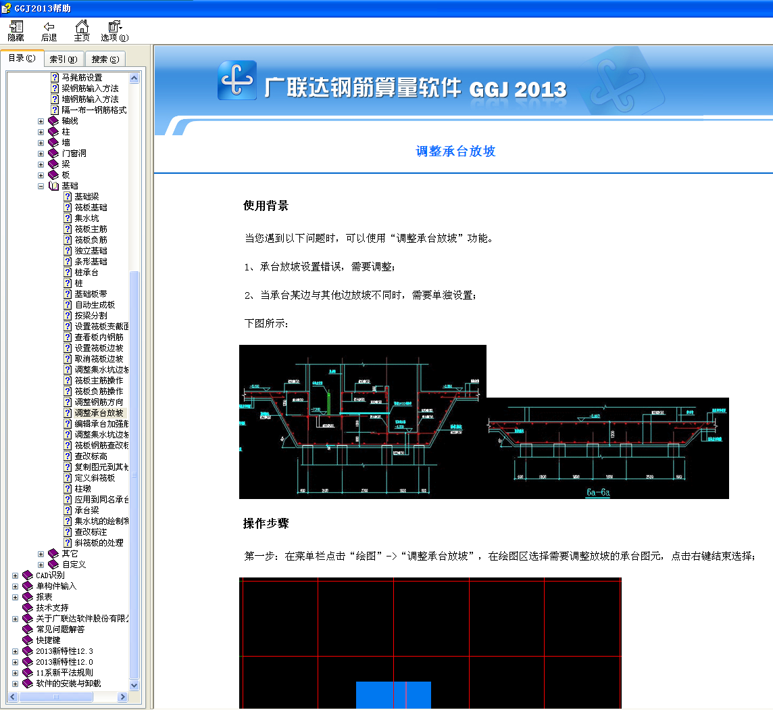Expand the 墙 tree node

41,143
